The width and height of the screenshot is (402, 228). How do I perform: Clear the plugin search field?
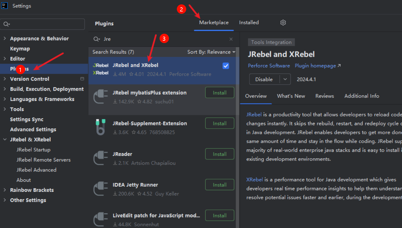coord(231,39)
